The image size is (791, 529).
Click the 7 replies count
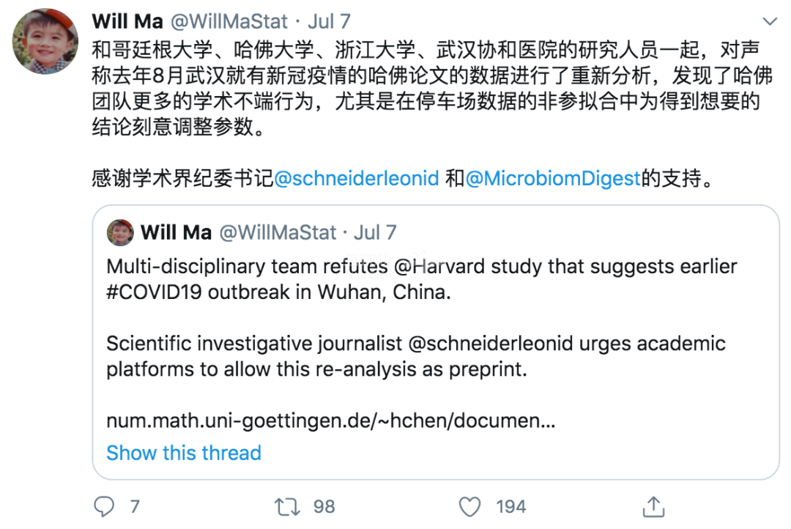coord(135,506)
